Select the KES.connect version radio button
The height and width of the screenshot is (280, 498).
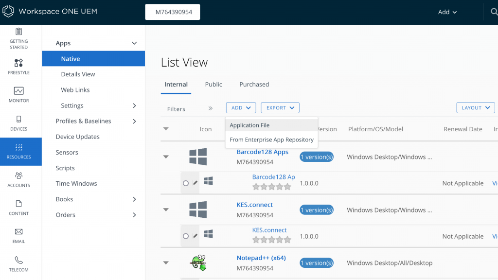(186, 236)
